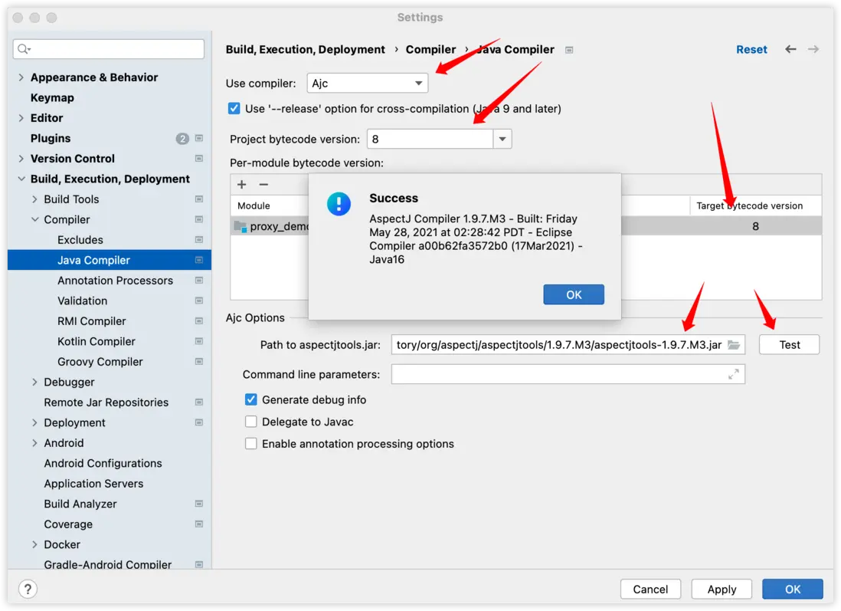This screenshot has height=611, width=841.
Task: Click the search magnifier icon in settings
Action: (23, 49)
